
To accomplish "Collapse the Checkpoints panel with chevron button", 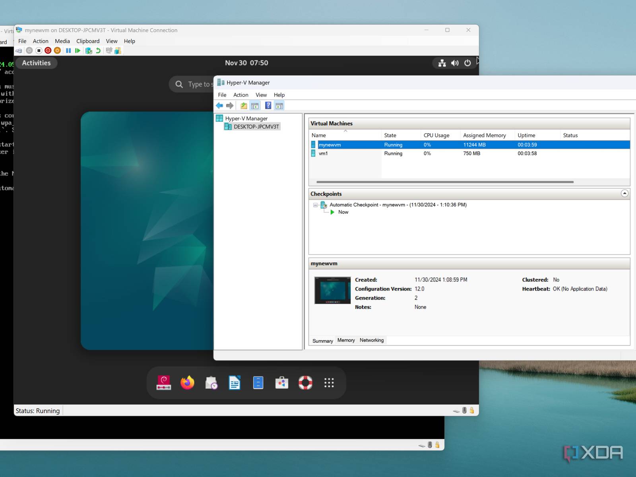I will 624,194.
